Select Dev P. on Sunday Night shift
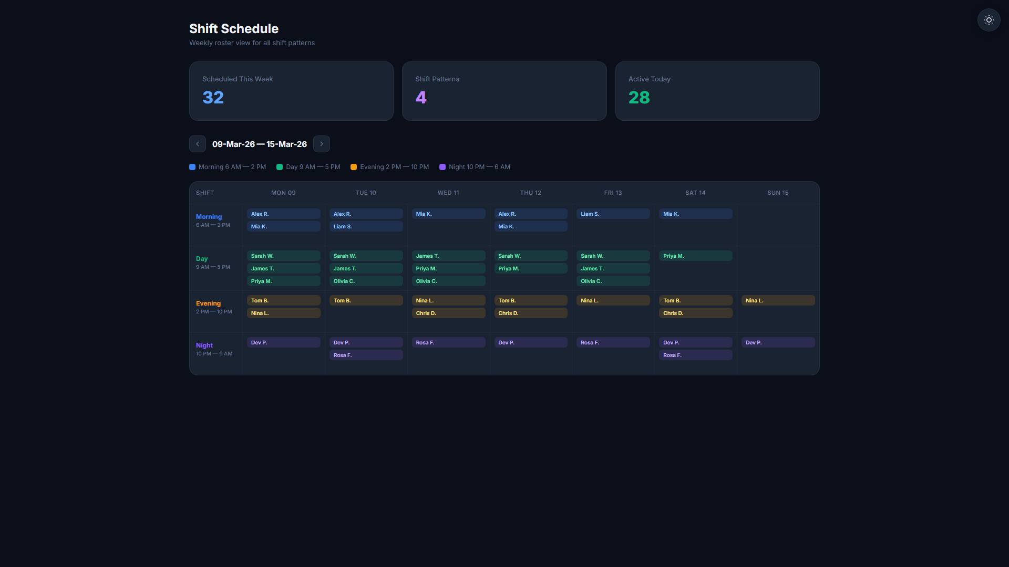The image size is (1009, 567). pos(778,342)
